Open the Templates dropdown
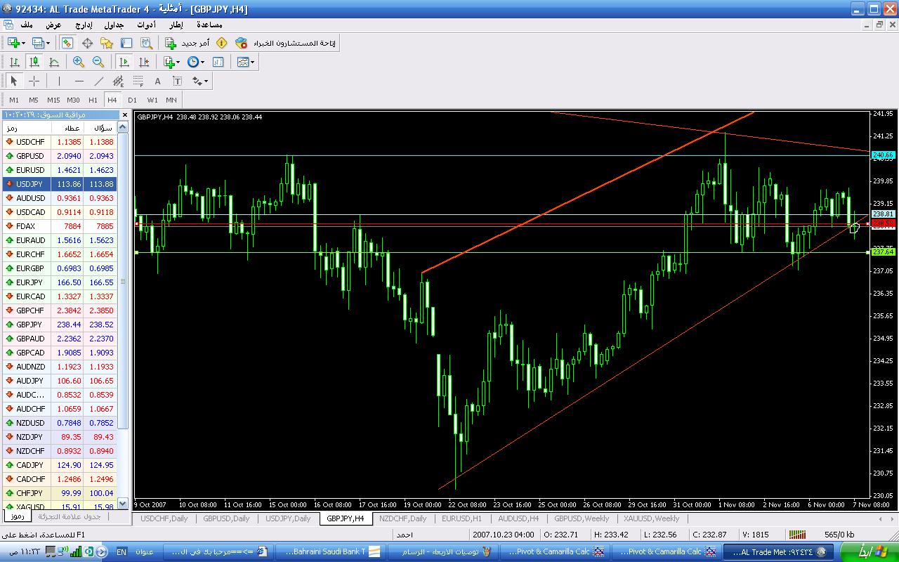 (x=246, y=62)
